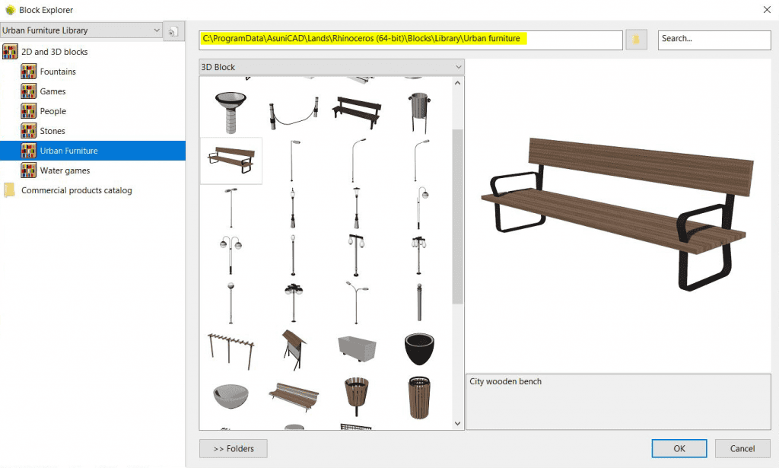This screenshot has height=468, width=779.
Task: Choose the crossbar post with two hanging lanterns
Action: point(356,255)
